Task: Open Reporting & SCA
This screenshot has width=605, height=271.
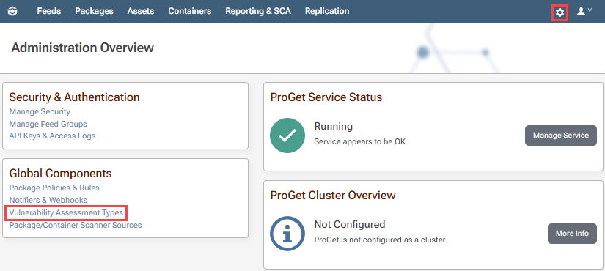Action: tap(258, 11)
